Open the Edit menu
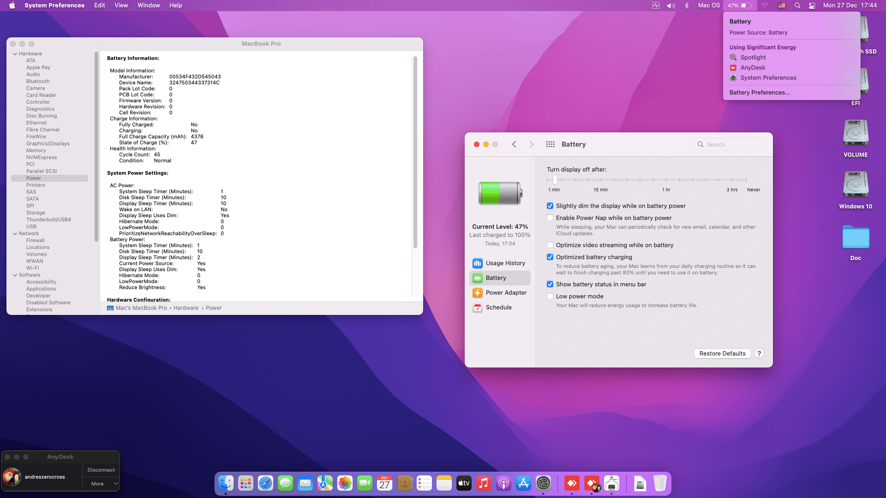The width and height of the screenshot is (886, 498). click(x=99, y=6)
